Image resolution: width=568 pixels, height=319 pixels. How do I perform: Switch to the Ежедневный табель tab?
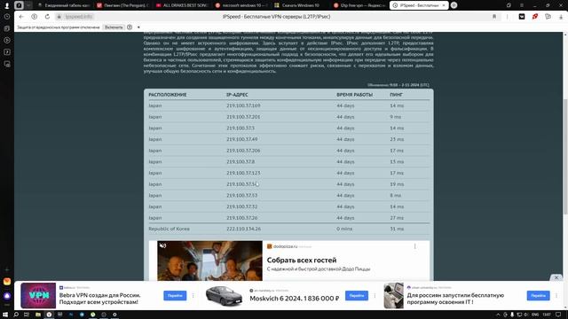tap(64, 5)
